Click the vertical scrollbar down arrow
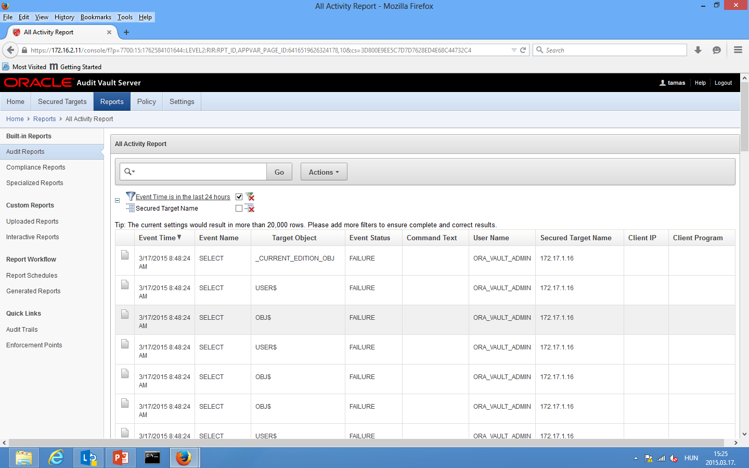Viewport: 749px width, 468px height. point(744,434)
